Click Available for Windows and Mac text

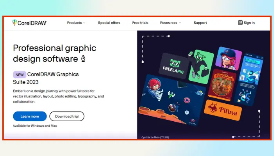35,126
